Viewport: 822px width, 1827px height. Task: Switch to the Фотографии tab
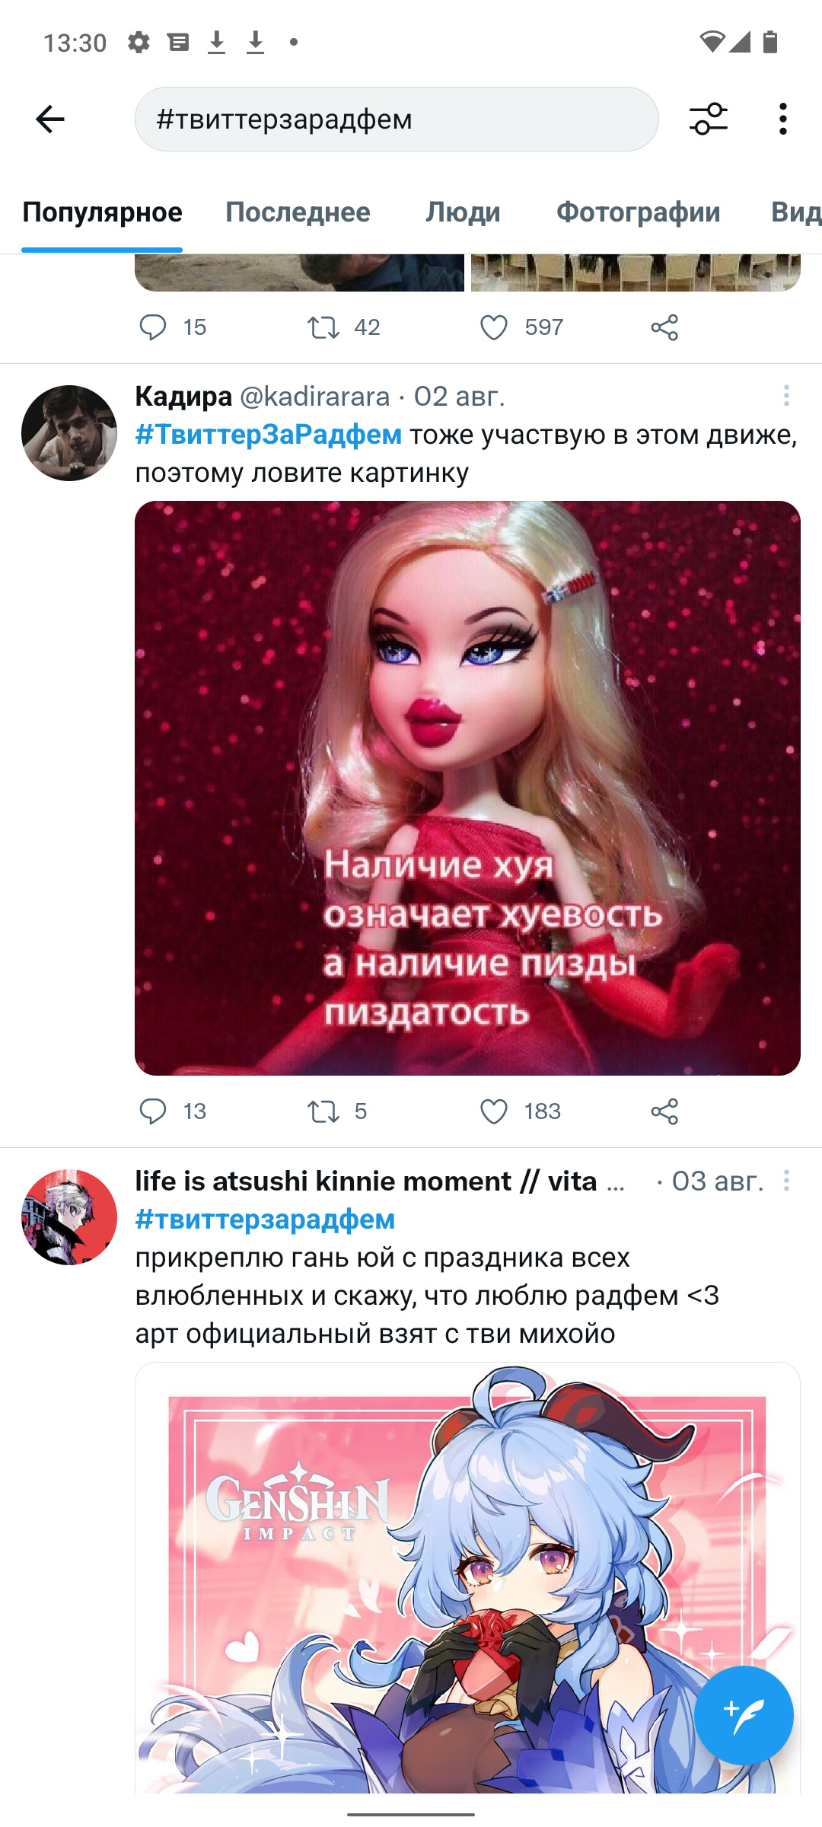(x=638, y=212)
